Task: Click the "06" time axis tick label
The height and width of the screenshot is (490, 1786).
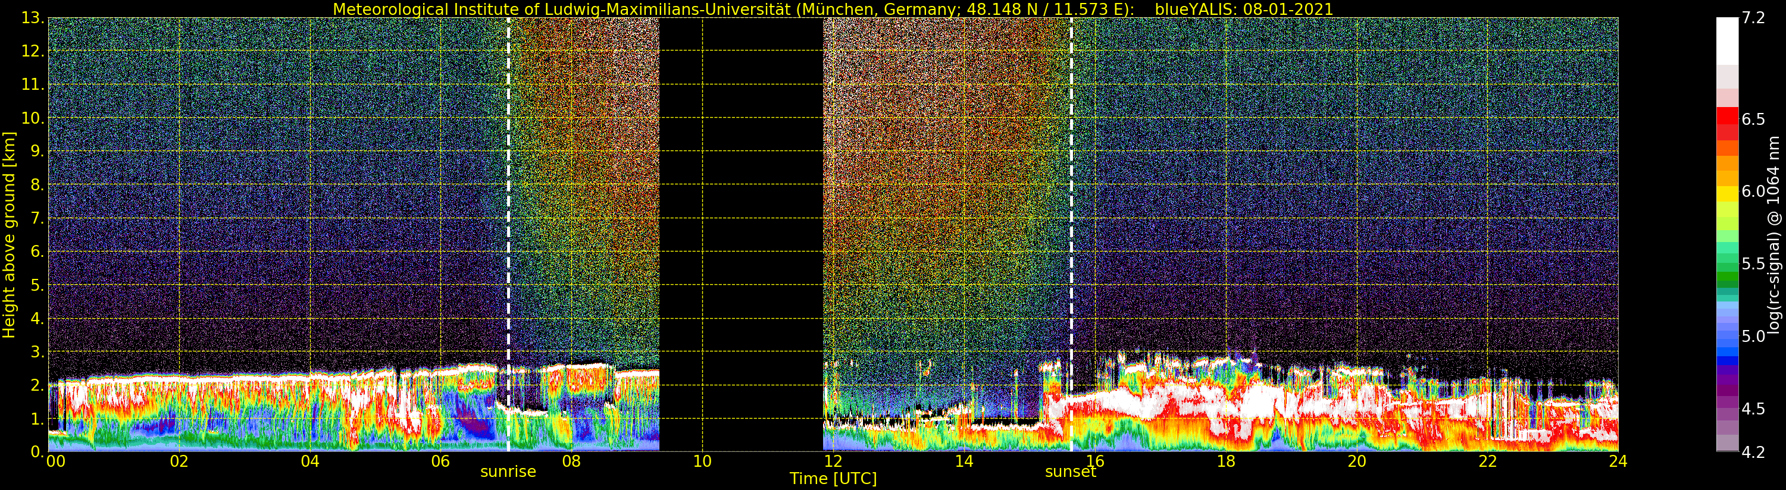Action: coord(440,461)
